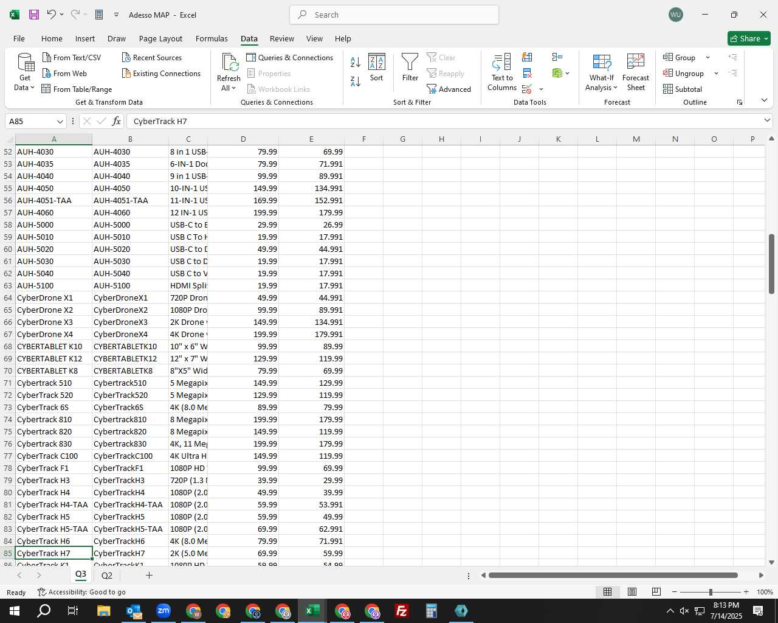This screenshot has width=778, height=623.
Task: Open calculator from Quick Access Toolbar
Action: (x=99, y=15)
